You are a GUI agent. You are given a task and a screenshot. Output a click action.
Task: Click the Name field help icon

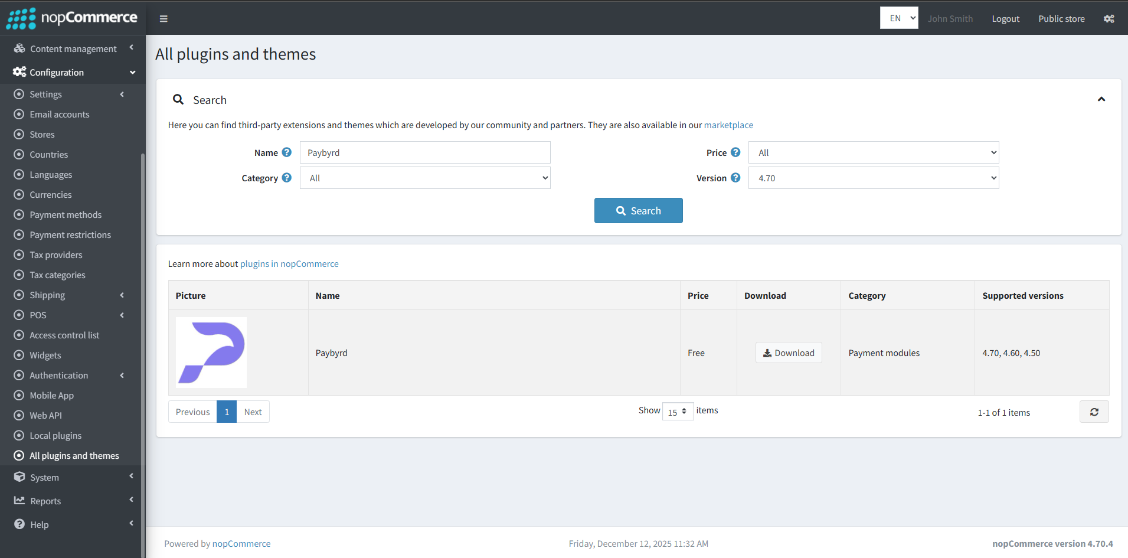pyautogui.click(x=287, y=152)
